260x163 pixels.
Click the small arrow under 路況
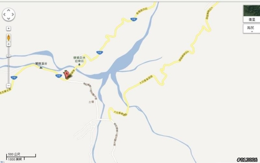coord(252,32)
